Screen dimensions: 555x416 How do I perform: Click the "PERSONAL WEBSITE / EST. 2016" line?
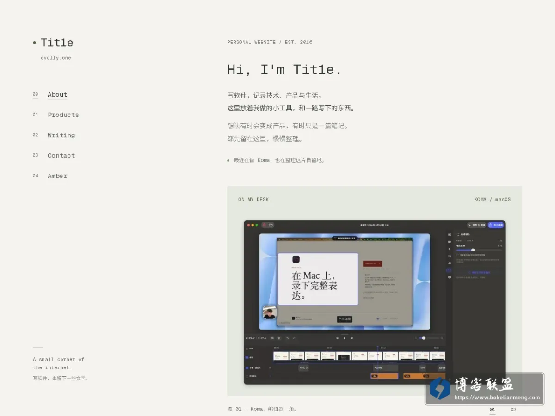(270, 42)
